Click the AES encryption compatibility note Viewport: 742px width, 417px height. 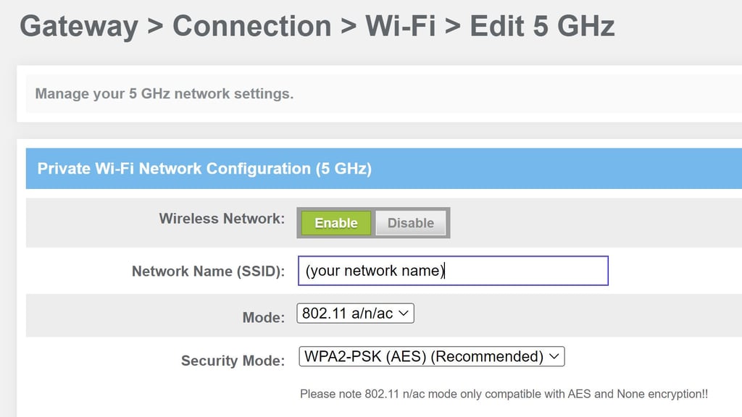(x=504, y=394)
